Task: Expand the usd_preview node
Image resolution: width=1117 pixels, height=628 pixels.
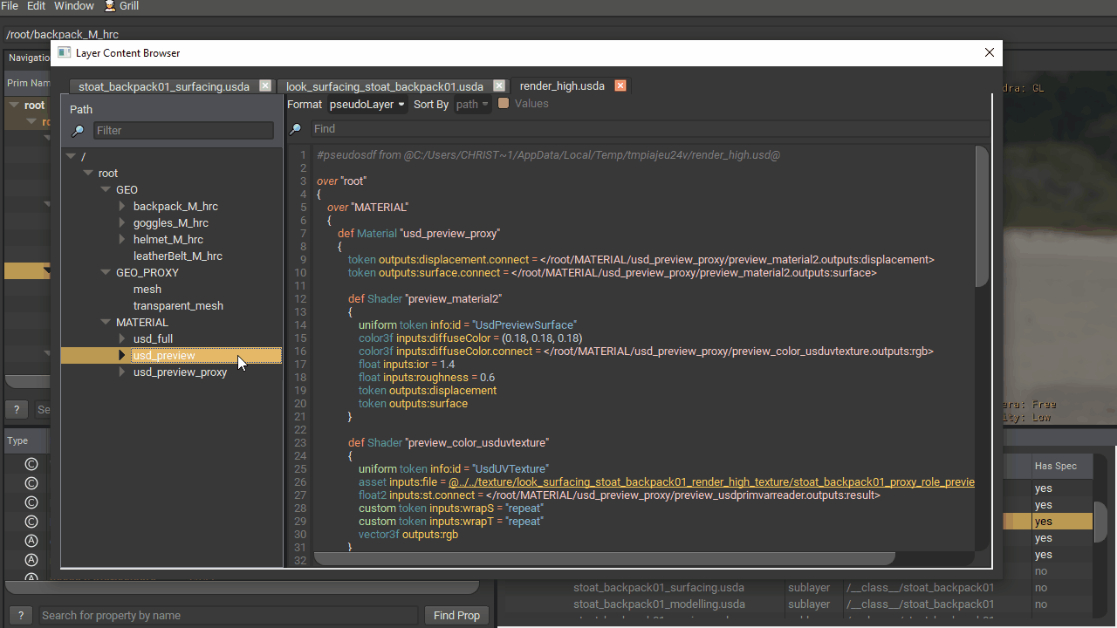Action: point(122,356)
